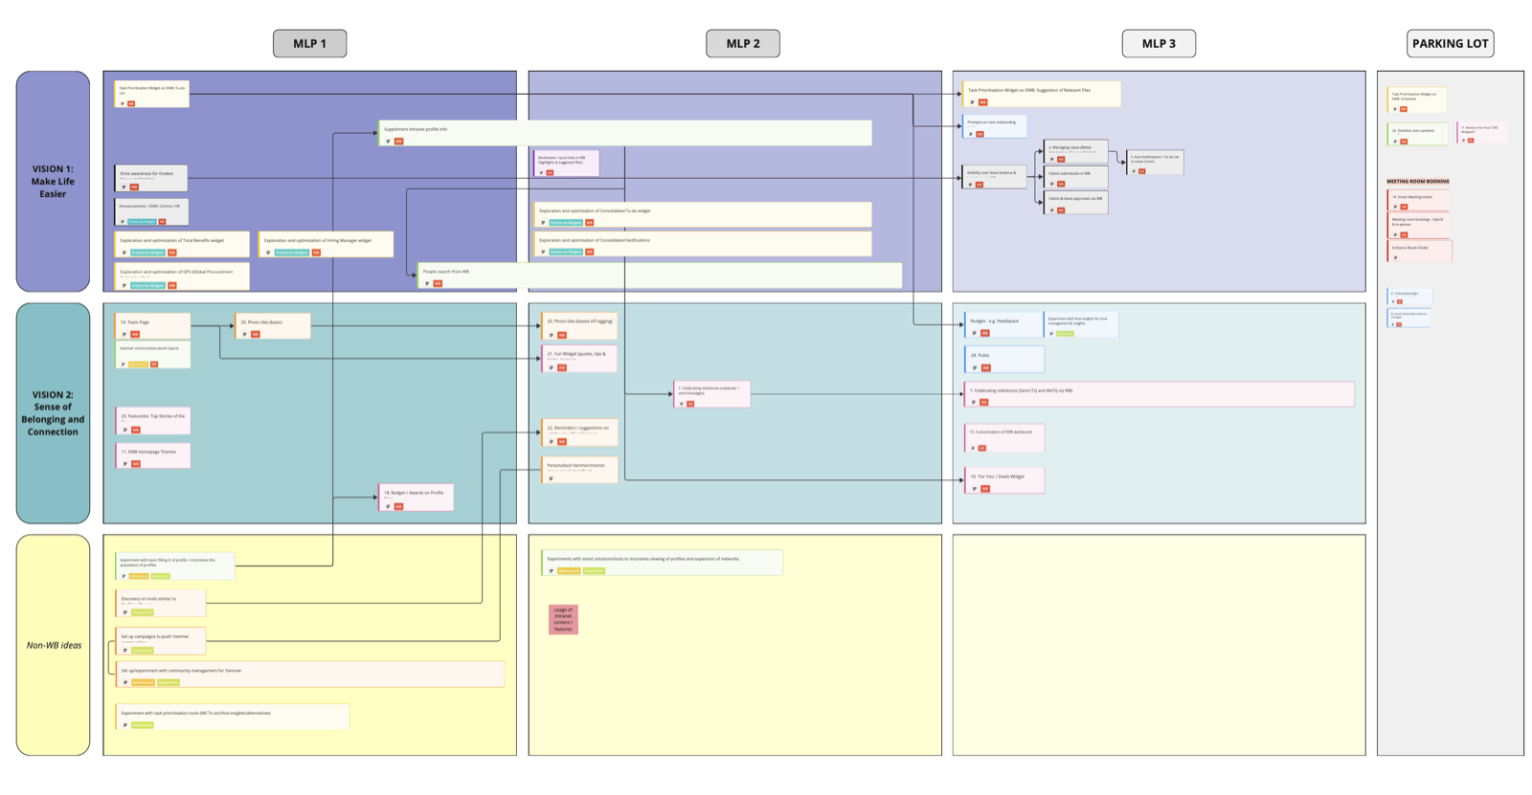Select Set up campaigns to push Yammer card
Image resolution: width=1532 pixels, height=795 pixels.
[160, 641]
